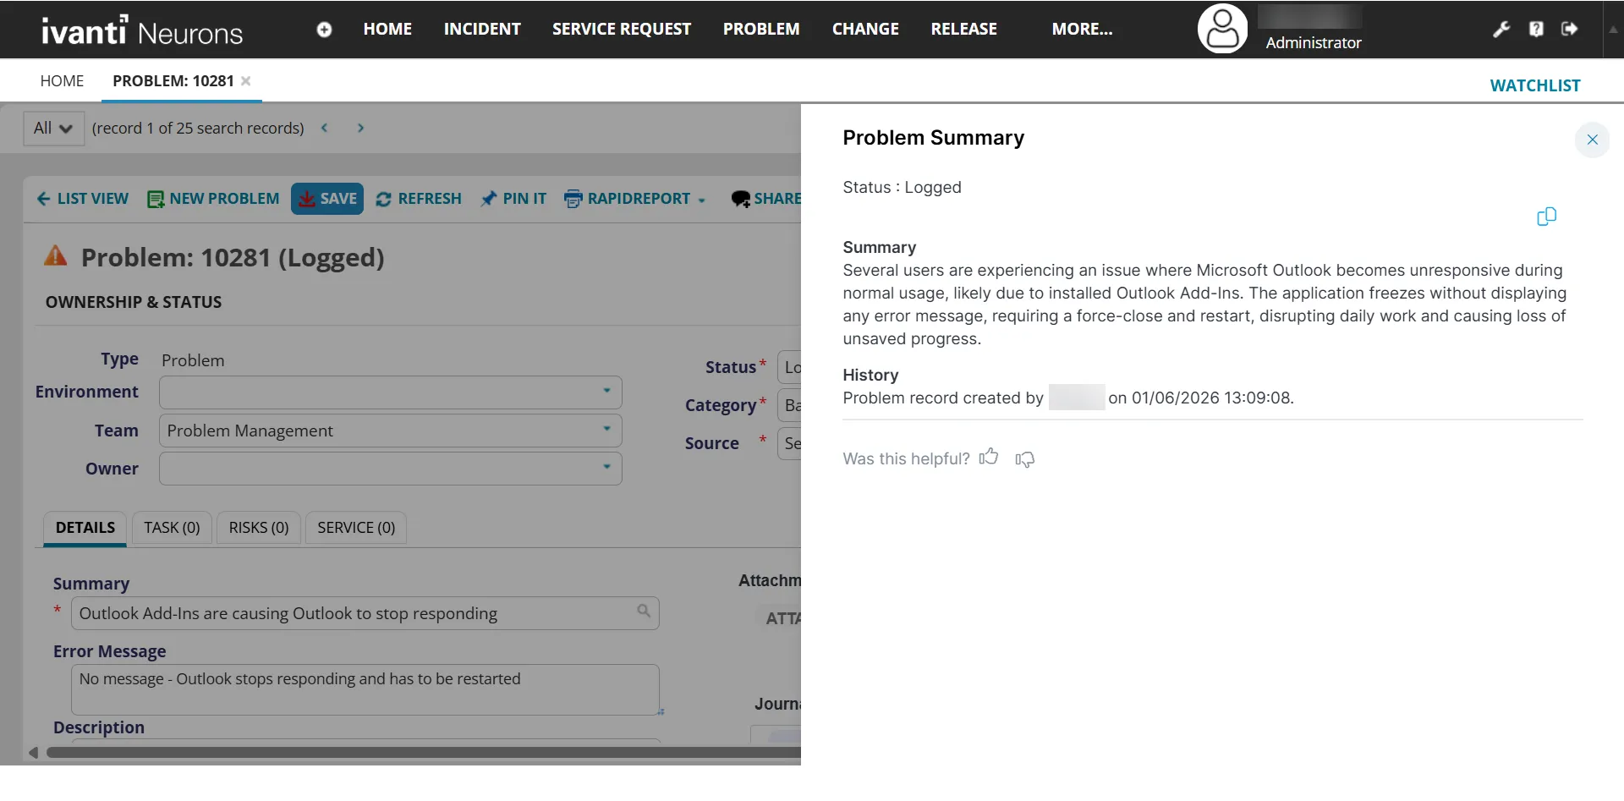Expand the Team dropdown
The height and width of the screenshot is (801, 1624).
pos(606,429)
